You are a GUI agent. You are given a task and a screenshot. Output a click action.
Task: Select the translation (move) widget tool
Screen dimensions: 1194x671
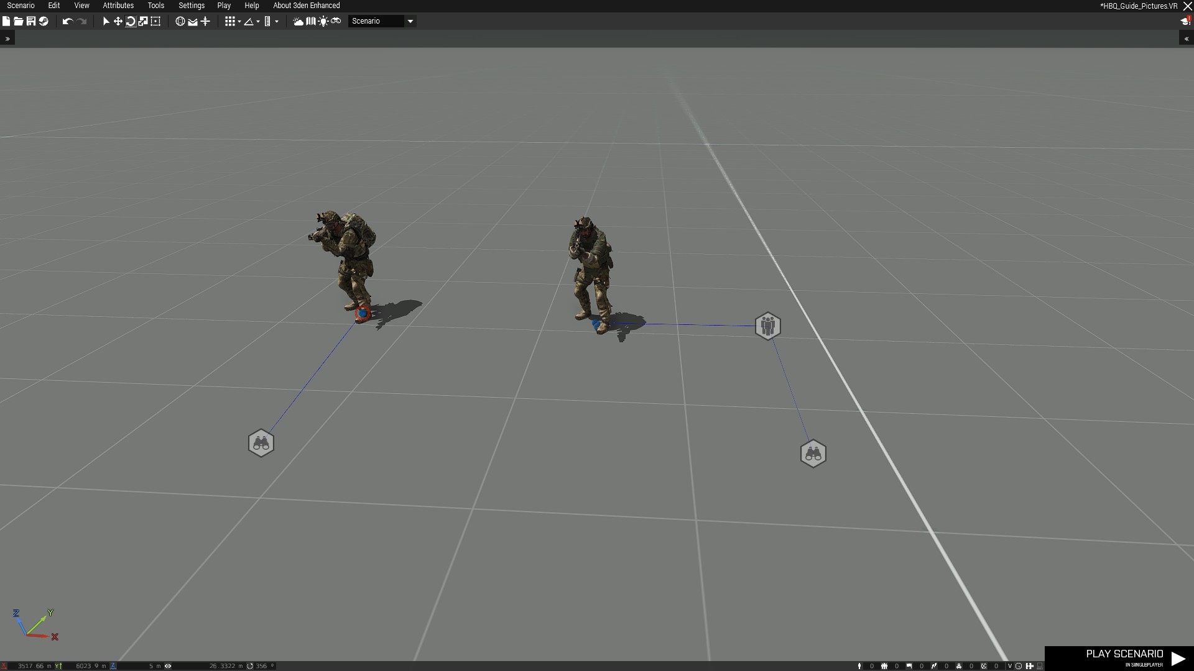[x=118, y=21]
